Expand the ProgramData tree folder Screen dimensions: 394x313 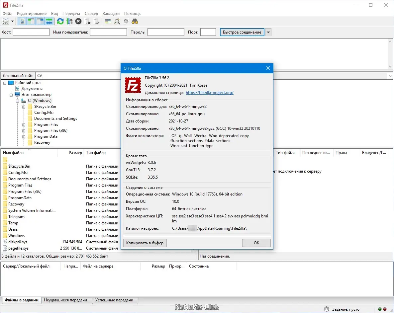coord(24,137)
